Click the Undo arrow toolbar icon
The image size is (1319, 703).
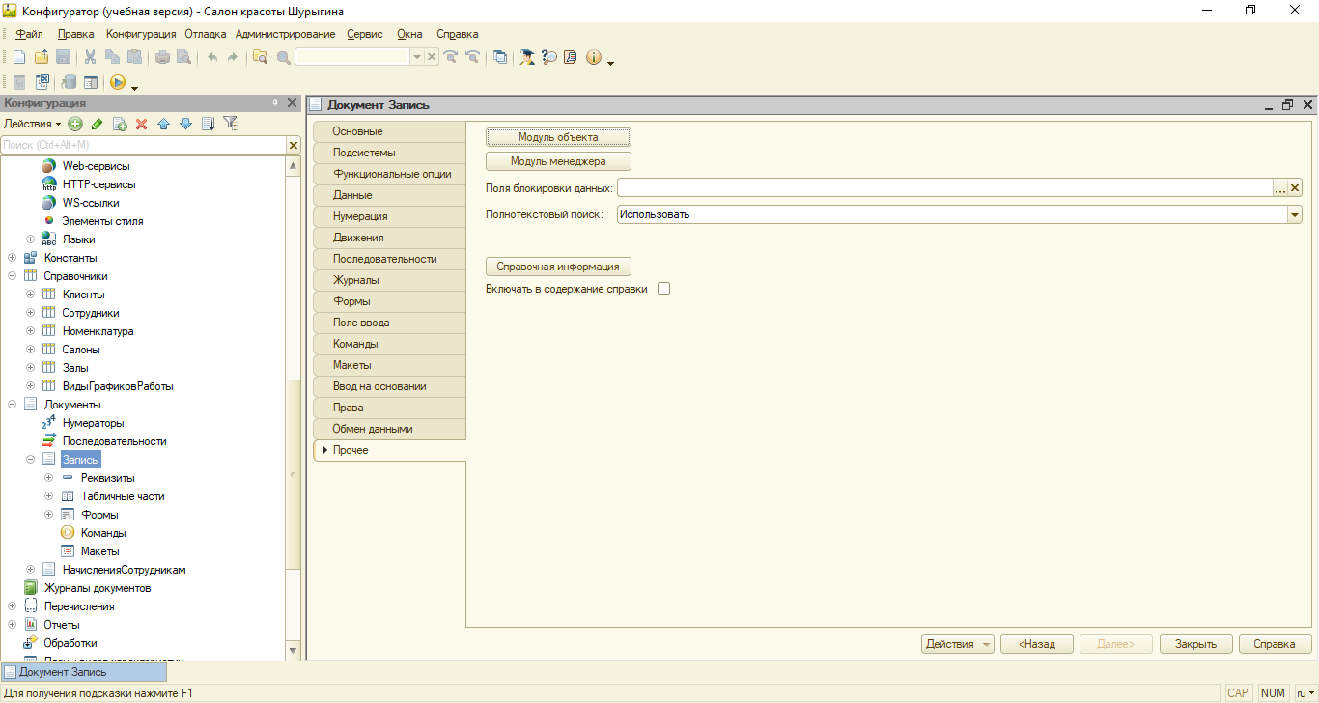click(x=211, y=57)
